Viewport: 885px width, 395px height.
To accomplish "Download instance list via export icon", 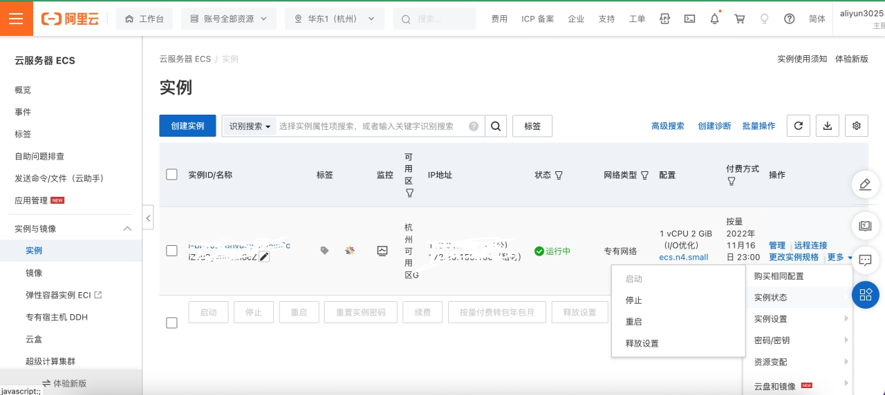I will click(828, 126).
